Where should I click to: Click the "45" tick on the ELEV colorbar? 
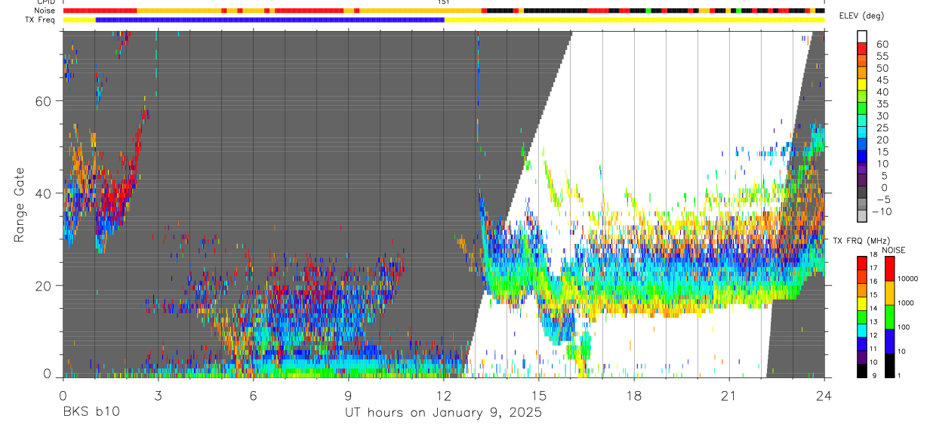(882, 80)
